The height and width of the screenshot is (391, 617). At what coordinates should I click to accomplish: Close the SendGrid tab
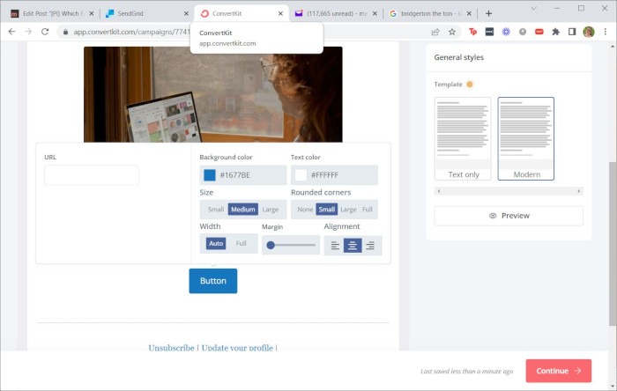[x=186, y=13]
